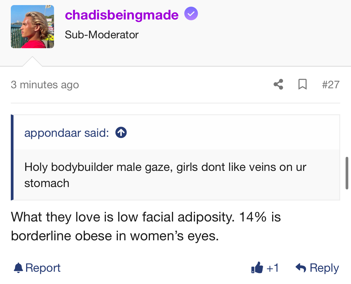Image resolution: width=351 pixels, height=284 pixels.
Task: Open the chadisbeingmade profile link
Action: pos(121,15)
